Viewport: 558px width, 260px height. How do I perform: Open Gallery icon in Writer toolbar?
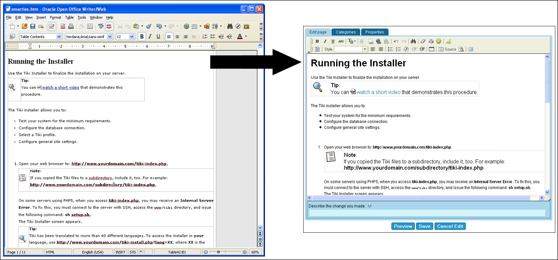click(246, 26)
